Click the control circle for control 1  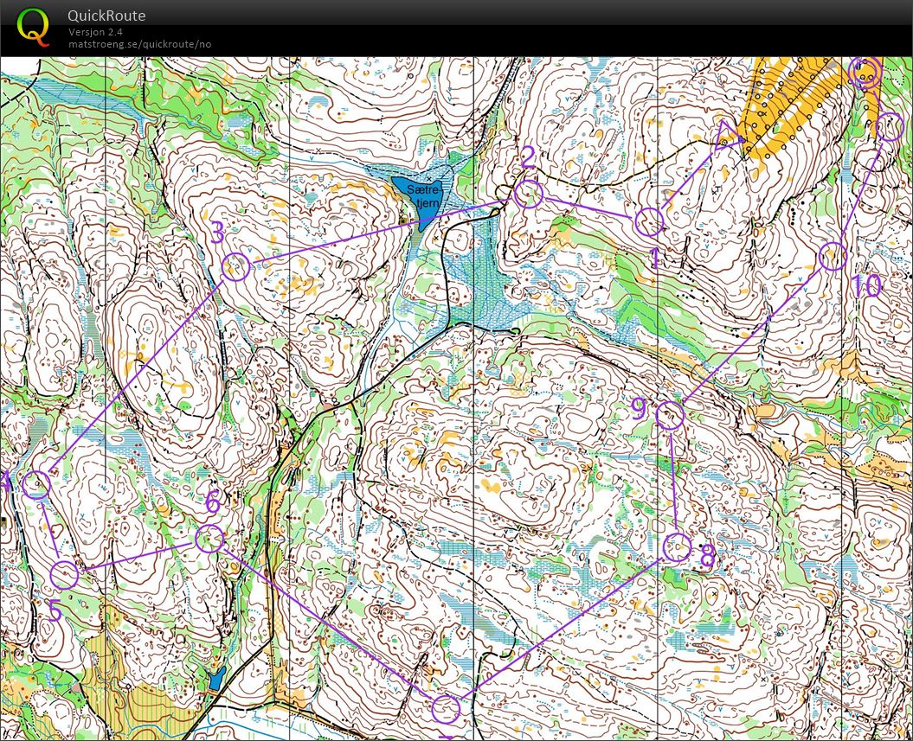tap(649, 221)
